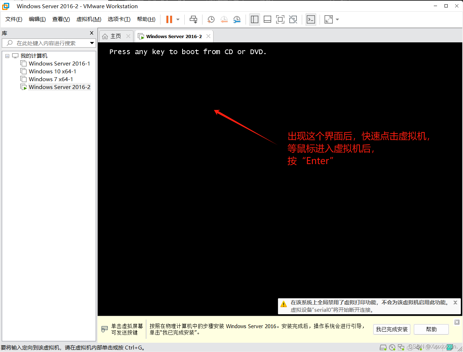The height and width of the screenshot is (352, 463).
Task: Open the snapshot manager
Action: point(237,20)
